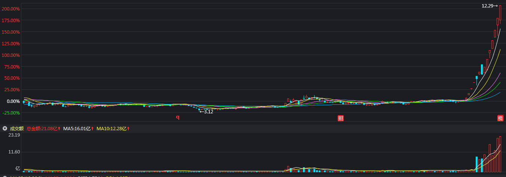Viewport: 506px width, 177px height.
Task: Click the 200.00% axis label
Action: (x=10, y=9)
